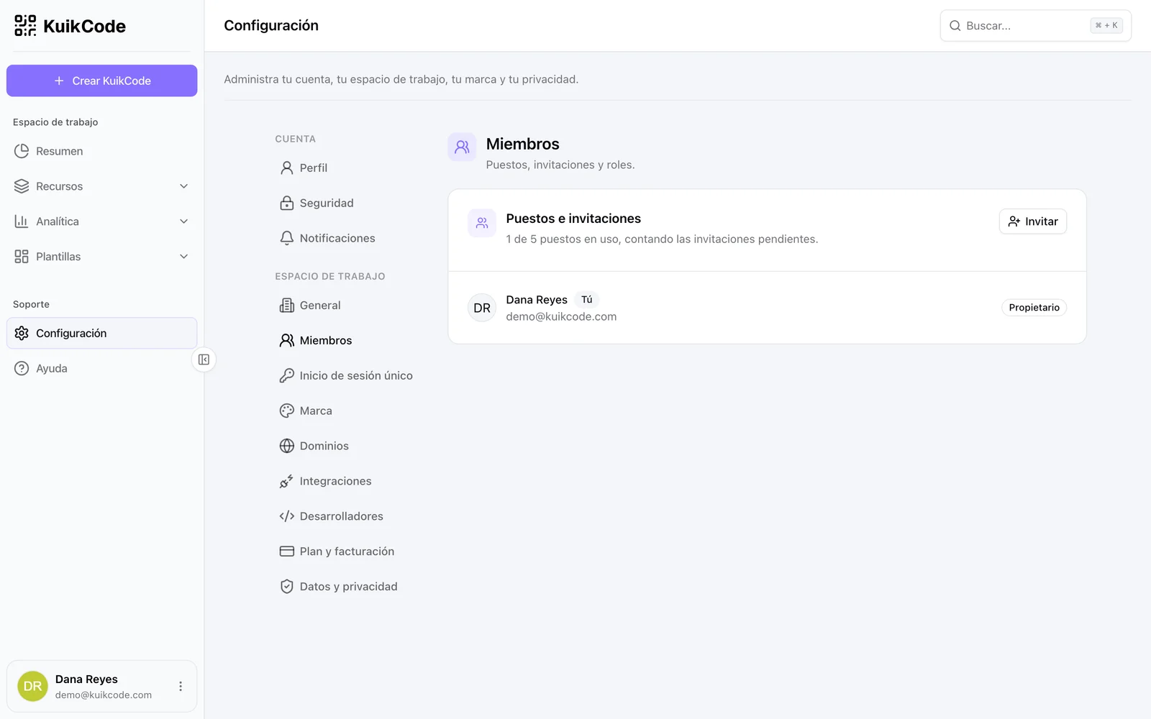Collapse the sidebar with the panel toggle icon
Image resolution: width=1151 pixels, height=719 pixels.
tap(204, 359)
